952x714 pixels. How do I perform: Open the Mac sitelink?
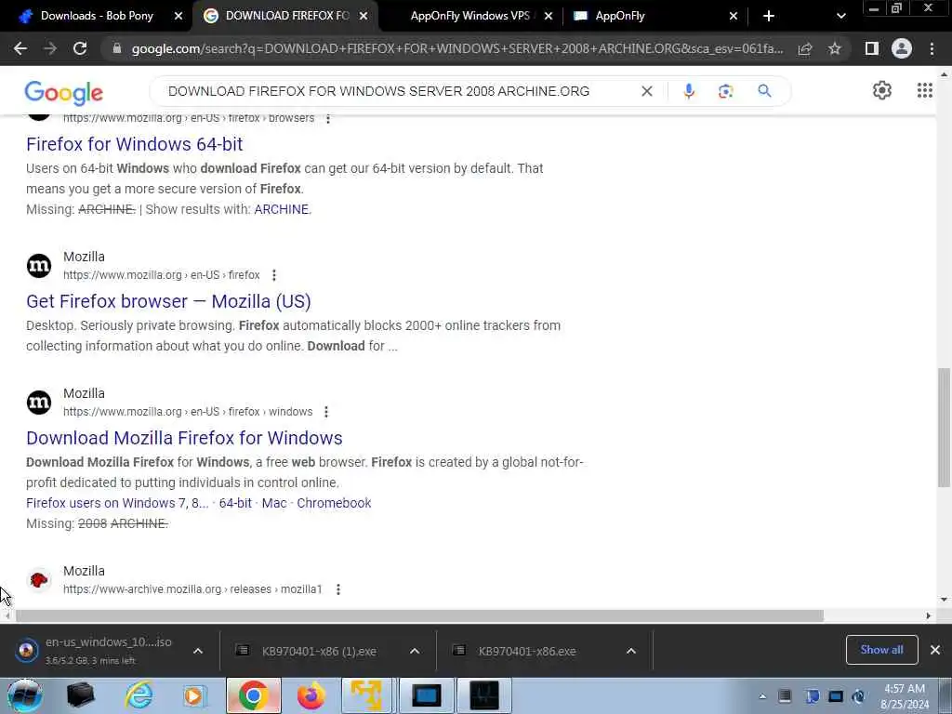pyautogui.click(x=274, y=503)
